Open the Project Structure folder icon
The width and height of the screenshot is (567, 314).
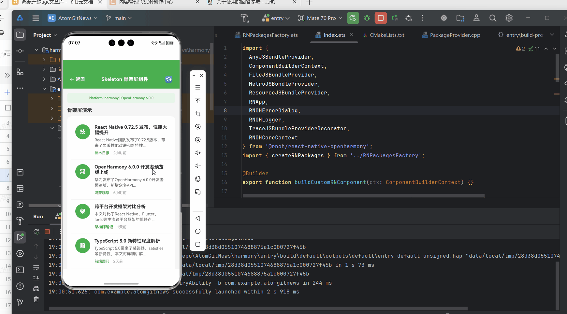tap(460, 18)
